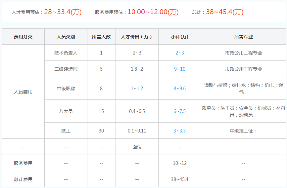287x188 pixels.
Task: Click the 中级技工证； cell
Action: 243,131
